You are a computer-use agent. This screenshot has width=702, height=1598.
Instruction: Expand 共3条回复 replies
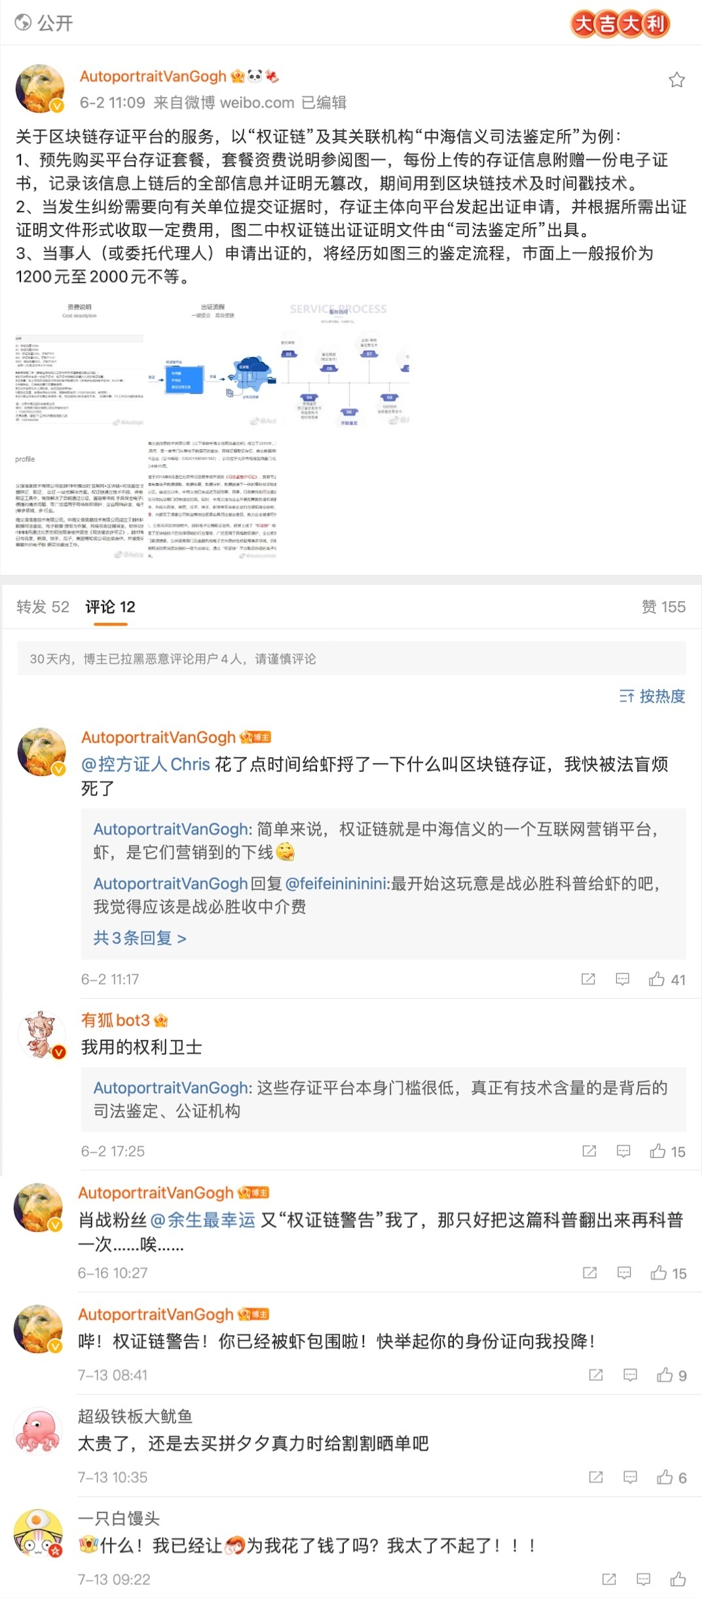139,938
